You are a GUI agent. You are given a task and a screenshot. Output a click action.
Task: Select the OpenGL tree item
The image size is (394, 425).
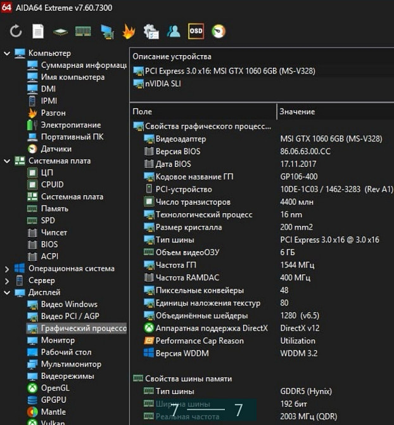pos(48,388)
